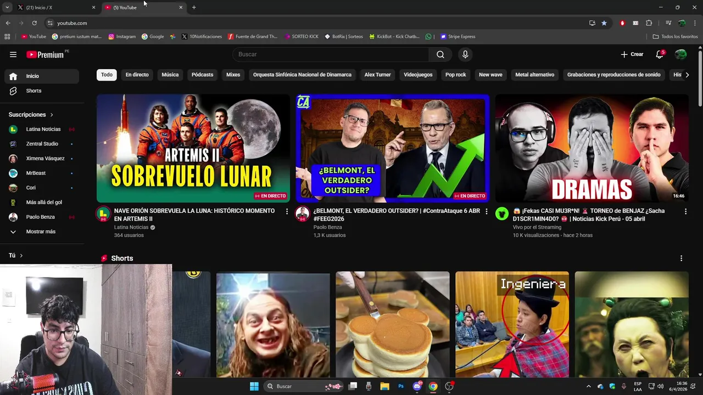Open the Mickey pancake Short
The height and width of the screenshot is (395, 703).
click(392, 324)
